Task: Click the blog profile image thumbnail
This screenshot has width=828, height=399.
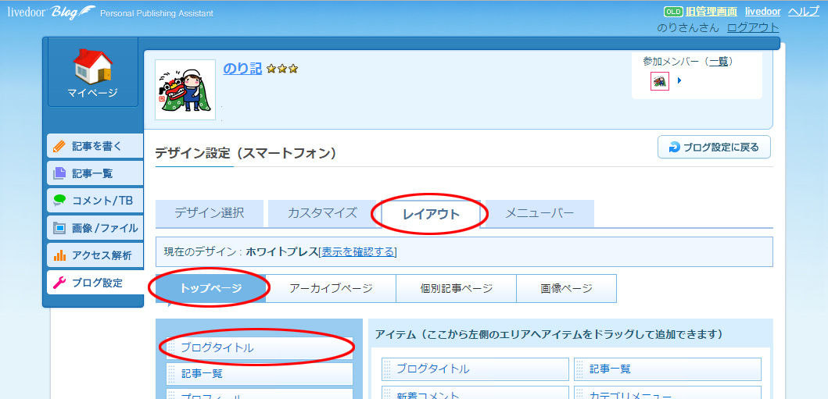Action: 185,89
